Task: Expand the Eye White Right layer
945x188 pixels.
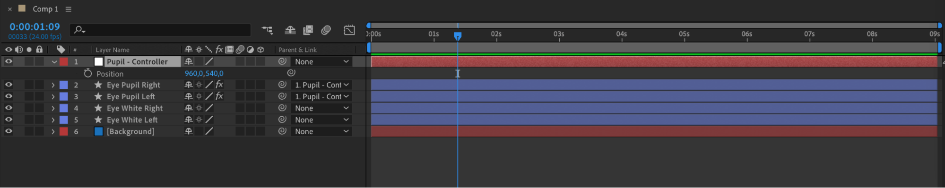Action: click(x=53, y=108)
